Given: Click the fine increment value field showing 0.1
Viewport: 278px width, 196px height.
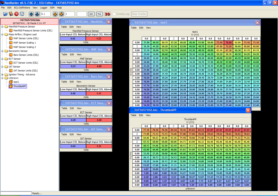Looking at the screenshot, I should [x=46, y=14].
